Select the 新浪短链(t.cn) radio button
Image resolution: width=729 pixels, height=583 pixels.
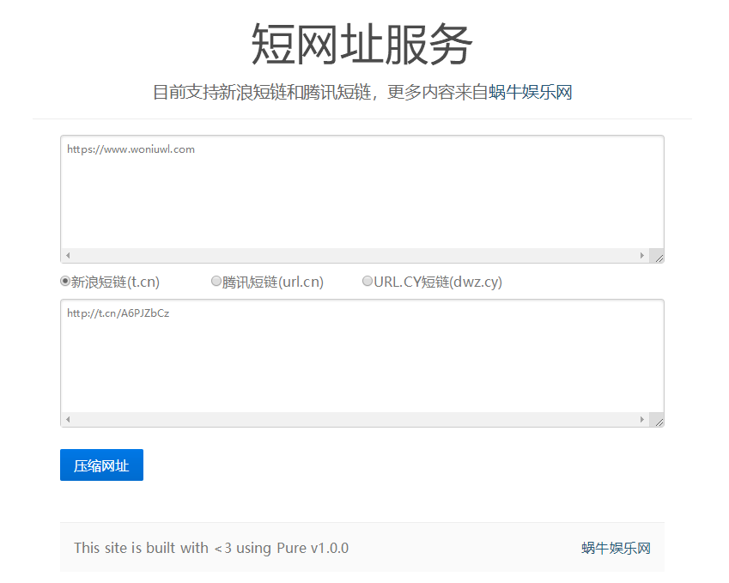pyautogui.click(x=65, y=280)
